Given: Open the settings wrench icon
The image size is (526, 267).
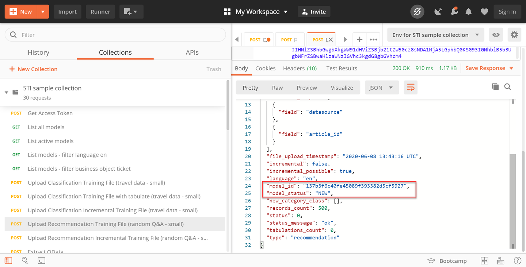Looking at the screenshot, I should point(454,12).
